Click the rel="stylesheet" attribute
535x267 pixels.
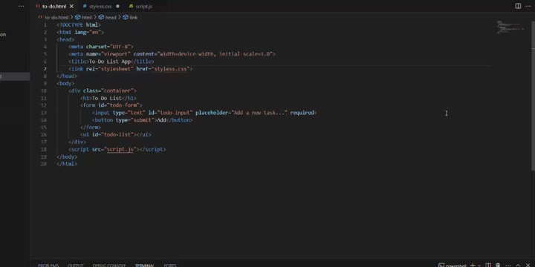110,69
